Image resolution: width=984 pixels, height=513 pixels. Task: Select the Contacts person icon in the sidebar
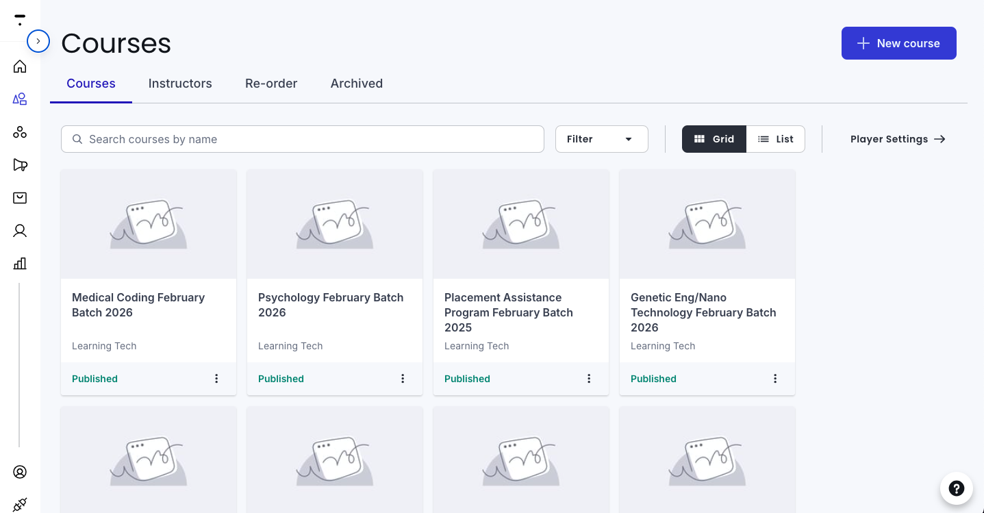20,230
